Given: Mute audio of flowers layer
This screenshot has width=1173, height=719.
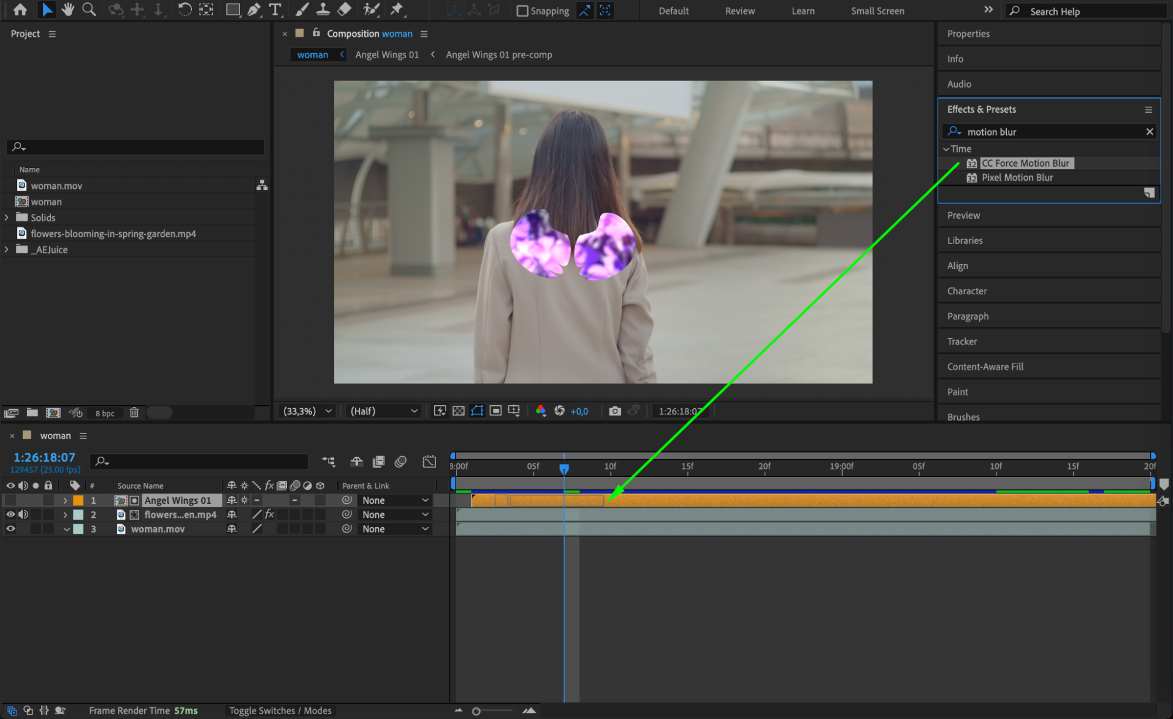Looking at the screenshot, I should (x=23, y=515).
